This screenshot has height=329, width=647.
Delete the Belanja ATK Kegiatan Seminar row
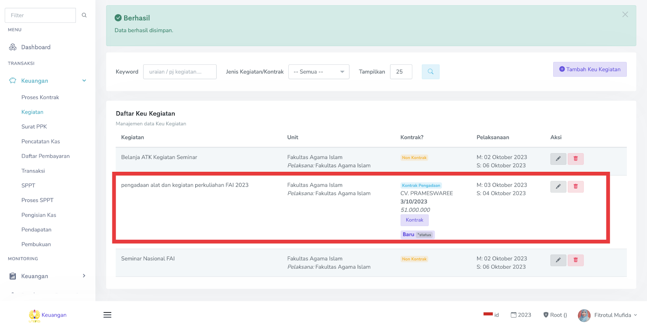point(575,159)
